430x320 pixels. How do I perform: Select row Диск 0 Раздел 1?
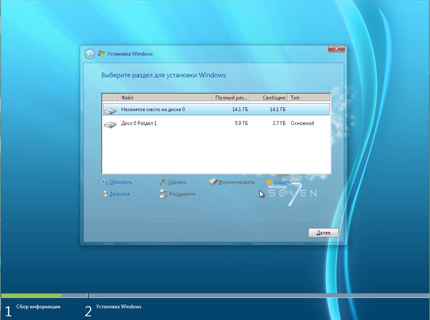(x=216, y=123)
